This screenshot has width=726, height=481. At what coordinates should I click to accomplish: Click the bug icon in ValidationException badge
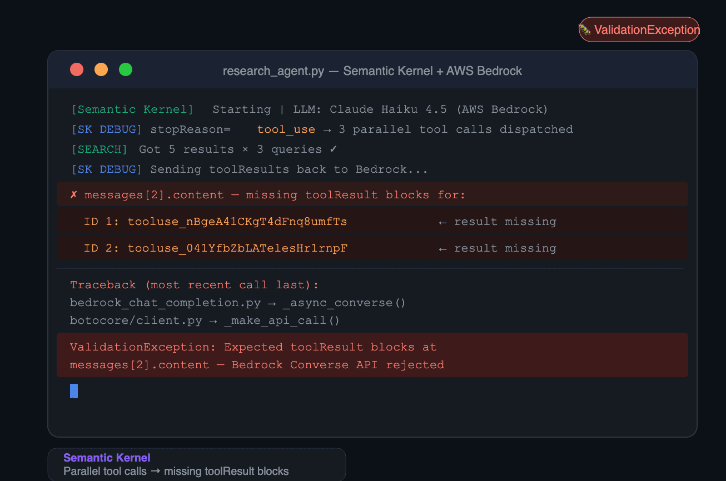tap(585, 29)
